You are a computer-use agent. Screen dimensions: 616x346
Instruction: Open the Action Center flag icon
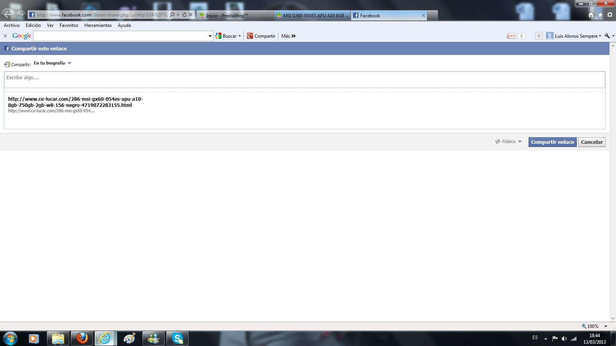pyautogui.click(x=555, y=339)
